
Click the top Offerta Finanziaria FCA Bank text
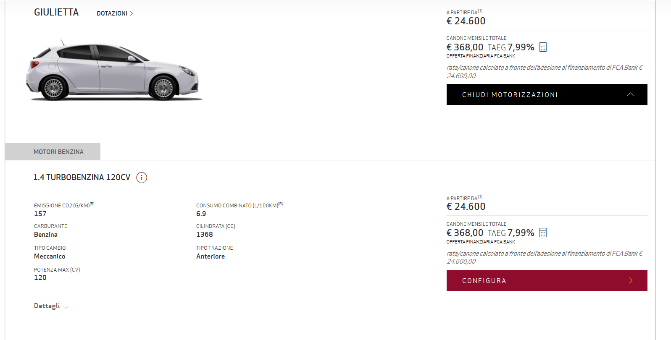(481, 56)
